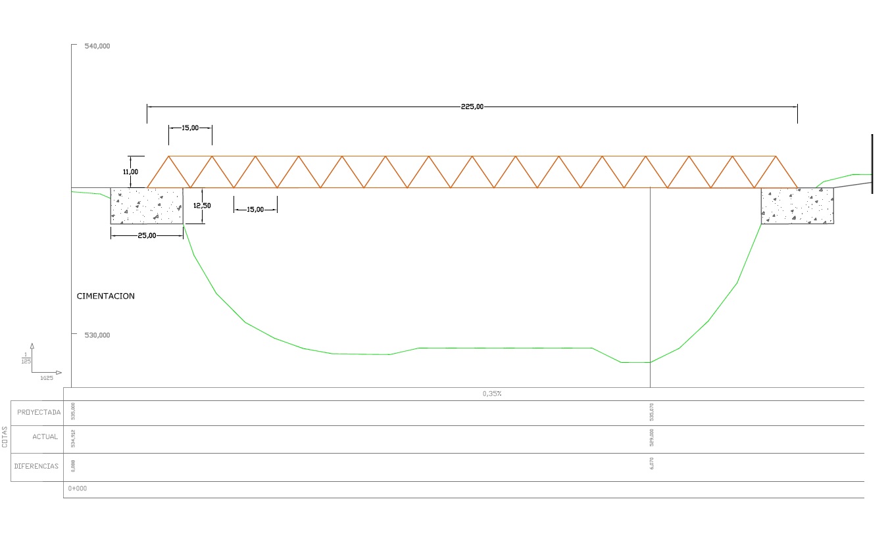Click the 0,35% slope label

[x=492, y=394]
